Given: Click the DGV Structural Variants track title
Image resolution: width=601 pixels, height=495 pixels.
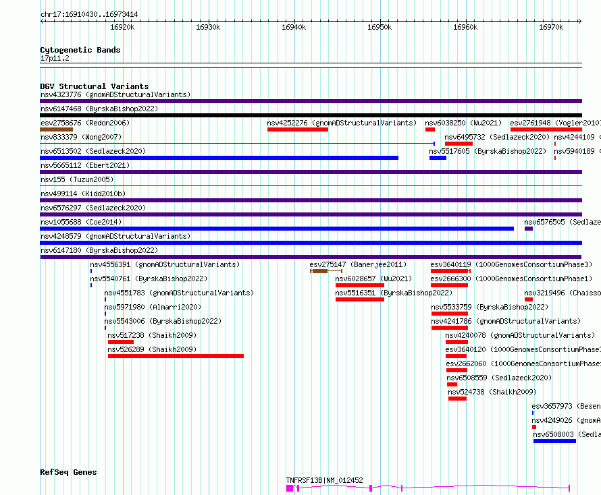Looking at the screenshot, I should pos(95,86).
